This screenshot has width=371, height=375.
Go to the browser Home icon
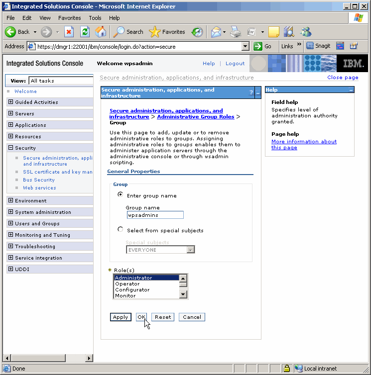(101, 32)
